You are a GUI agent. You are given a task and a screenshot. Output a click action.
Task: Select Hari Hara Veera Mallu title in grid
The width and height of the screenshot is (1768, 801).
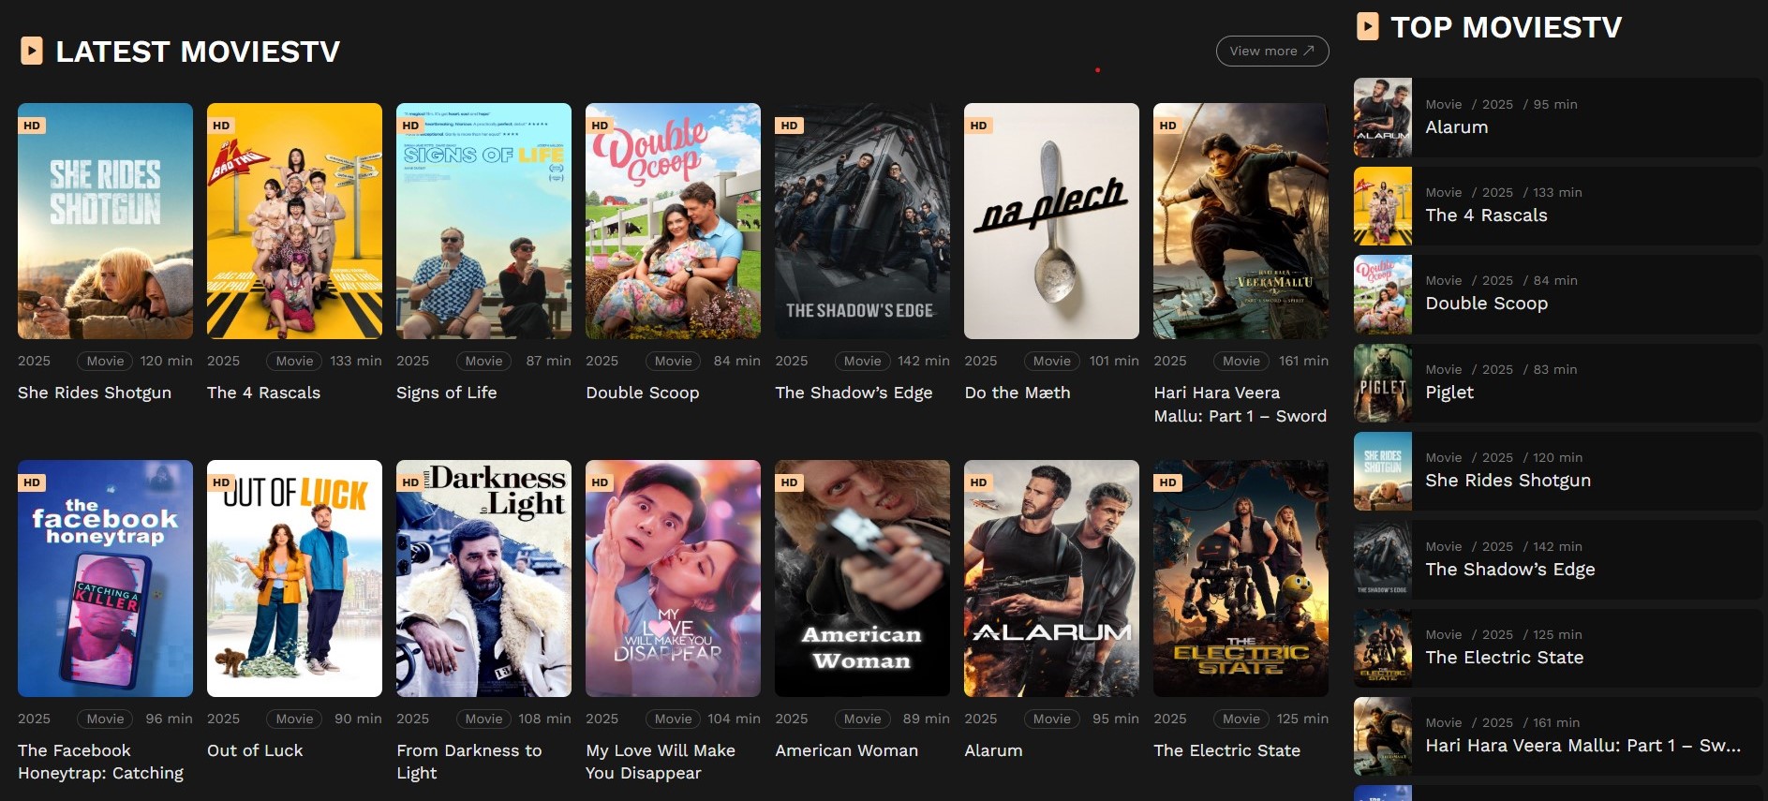(1240, 404)
